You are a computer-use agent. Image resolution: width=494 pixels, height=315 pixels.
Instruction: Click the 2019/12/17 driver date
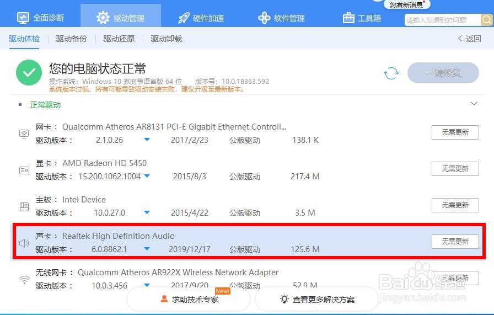pos(189,249)
